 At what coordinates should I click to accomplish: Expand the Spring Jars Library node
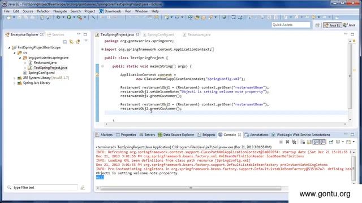click(15, 83)
